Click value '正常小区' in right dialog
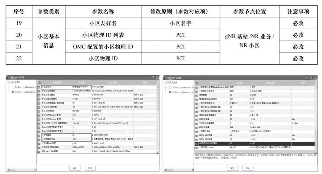Image resolution: width=322 pixels, height=174 pixels. 234,103
